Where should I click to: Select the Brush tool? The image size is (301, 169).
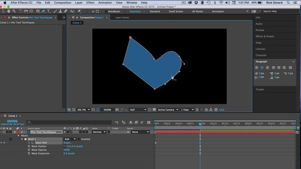click(55, 11)
